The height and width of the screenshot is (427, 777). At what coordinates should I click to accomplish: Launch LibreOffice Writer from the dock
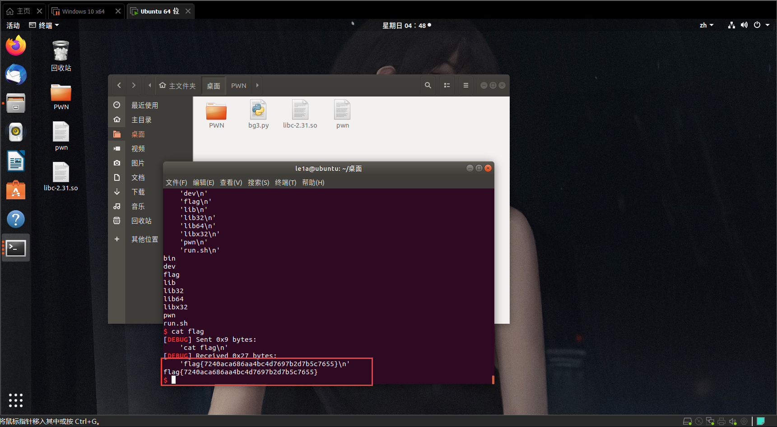point(16,161)
